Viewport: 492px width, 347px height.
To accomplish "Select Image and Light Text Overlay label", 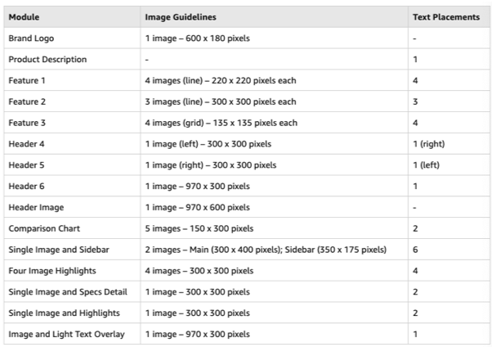I will click(x=66, y=334).
